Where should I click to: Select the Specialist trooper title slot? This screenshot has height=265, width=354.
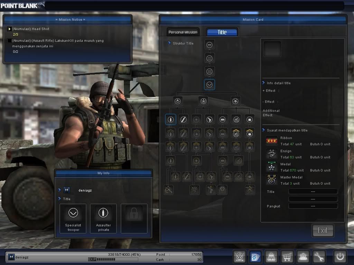[x=73, y=218]
